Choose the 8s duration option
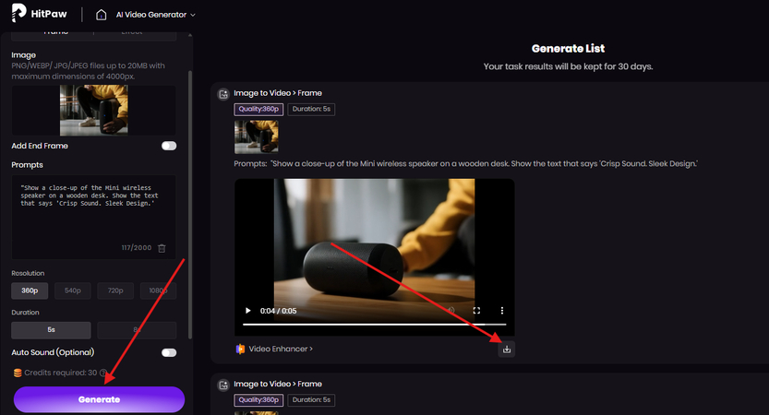Image resolution: width=769 pixels, height=415 pixels. 137,330
